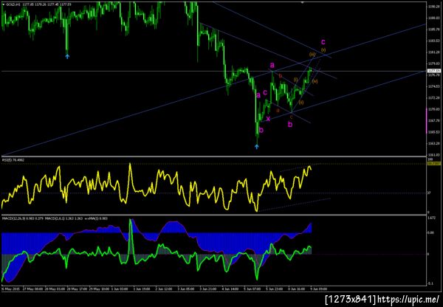Click the '3 Jun 21:00' time axis label
The height and width of the screenshot is (307, 443).
[x=207, y=289]
